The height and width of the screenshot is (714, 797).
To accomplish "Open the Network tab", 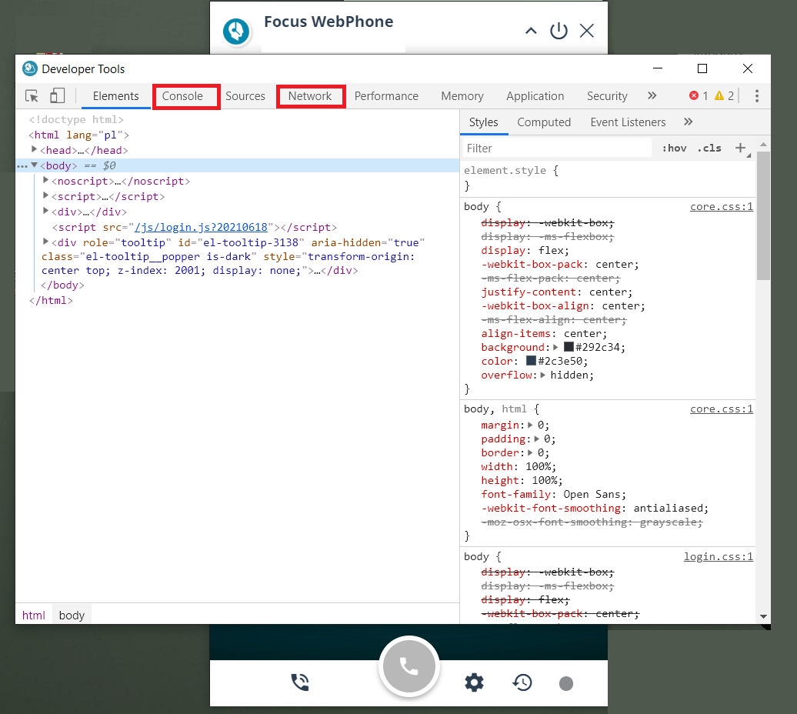I will coord(310,96).
